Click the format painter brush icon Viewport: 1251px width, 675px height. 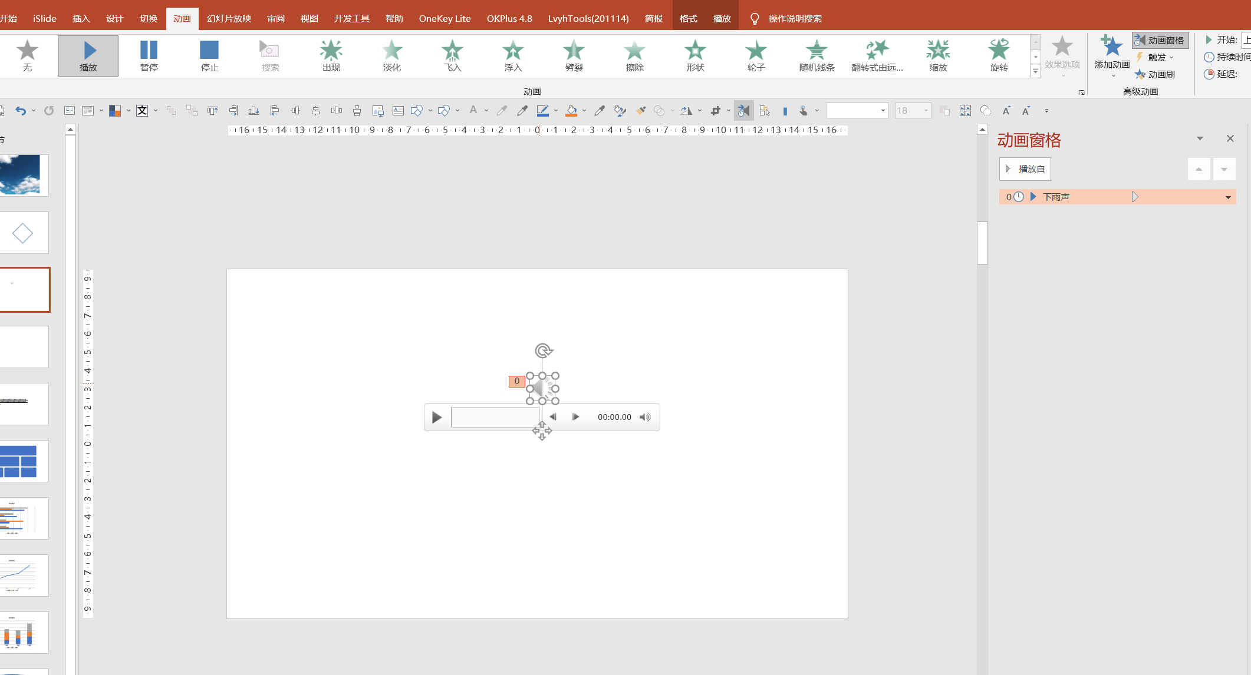641,111
